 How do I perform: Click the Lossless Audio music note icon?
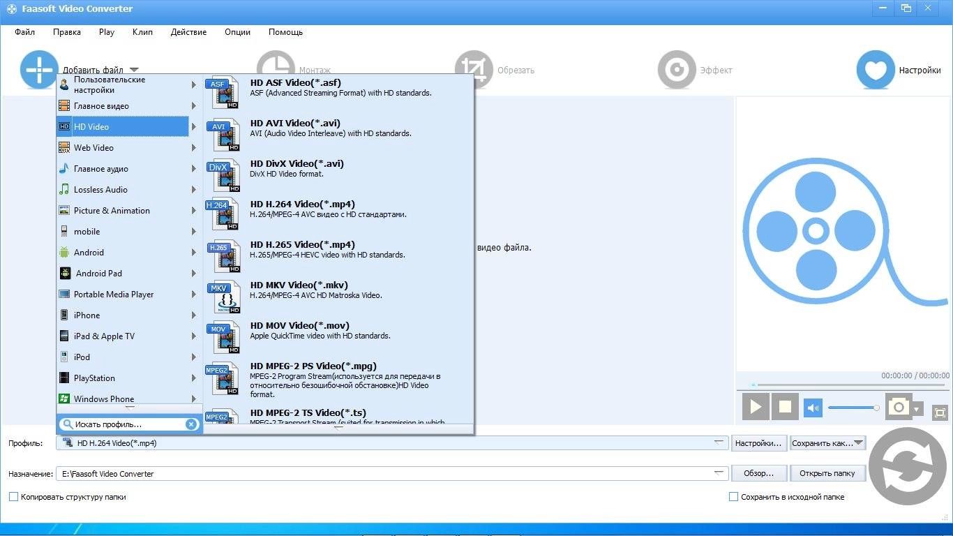click(64, 189)
